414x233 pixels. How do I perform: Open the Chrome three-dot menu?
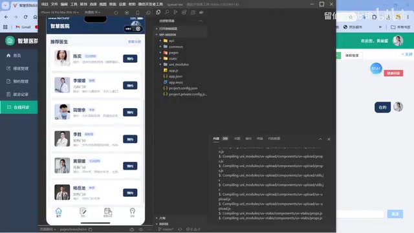(x=408, y=17)
